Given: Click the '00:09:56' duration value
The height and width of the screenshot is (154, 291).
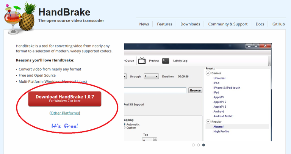Looking at the screenshot, I should click(x=183, y=76).
